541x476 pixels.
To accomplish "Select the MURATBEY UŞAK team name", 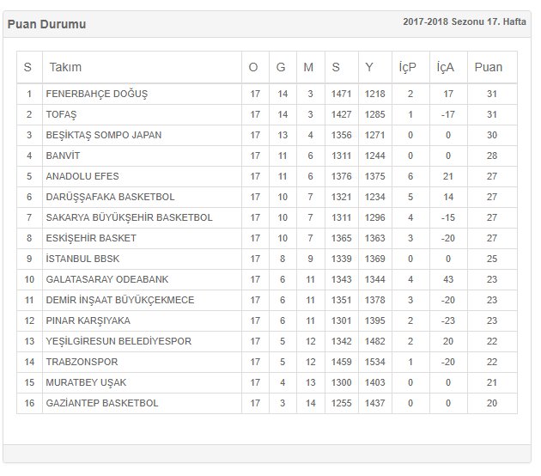I will tap(86, 382).
